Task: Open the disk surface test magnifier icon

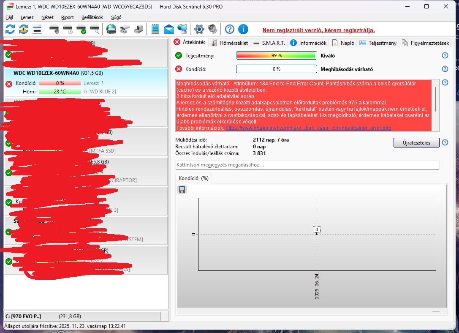Action: (95, 29)
